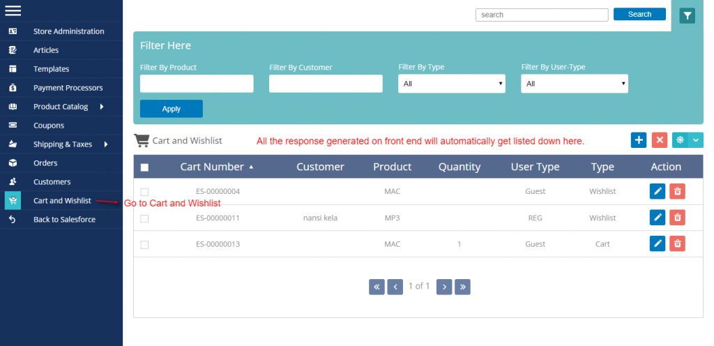This screenshot has height=346, width=714.
Task: Open the Filter By Type dropdown
Action: 451,84
